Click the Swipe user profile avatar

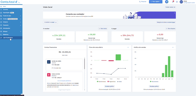tap(181, 2)
